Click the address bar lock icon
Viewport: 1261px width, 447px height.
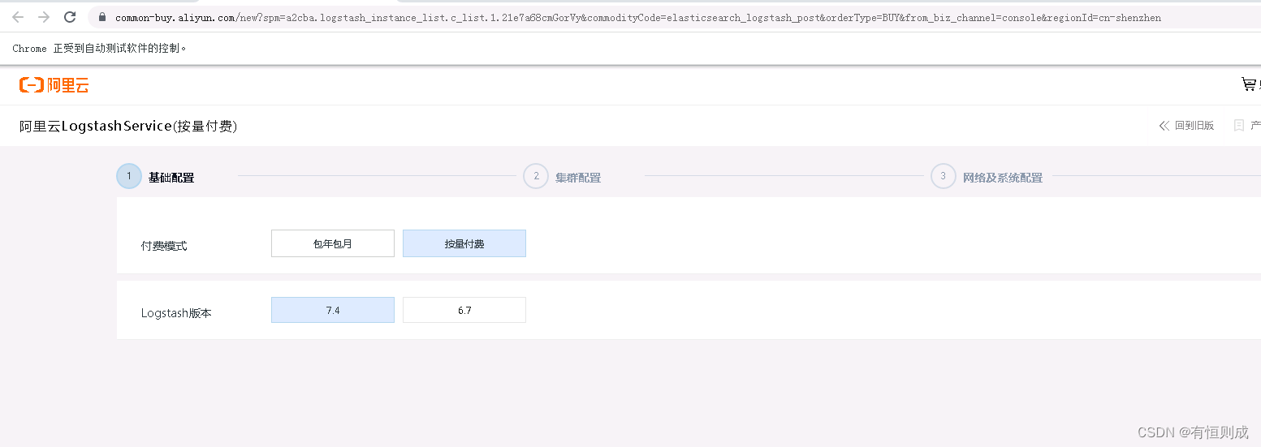click(102, 17)
